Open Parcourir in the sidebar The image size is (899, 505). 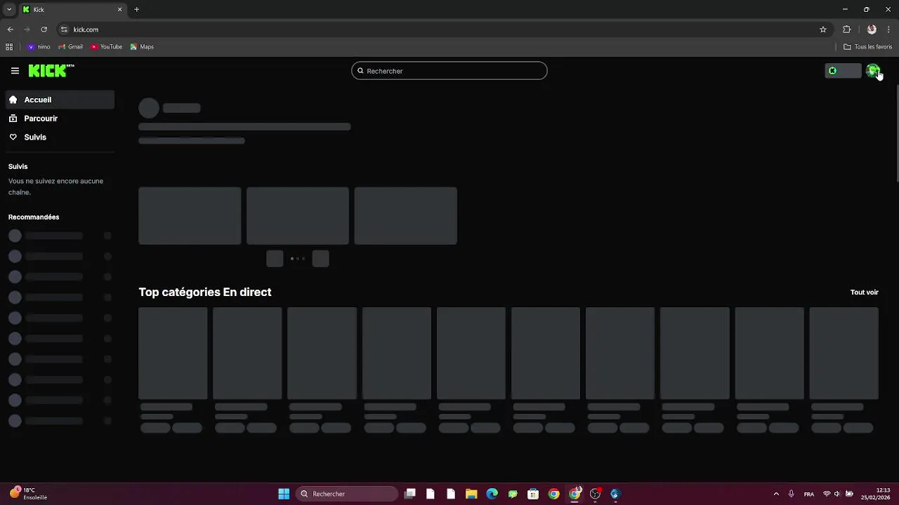[x=60, y=119]
